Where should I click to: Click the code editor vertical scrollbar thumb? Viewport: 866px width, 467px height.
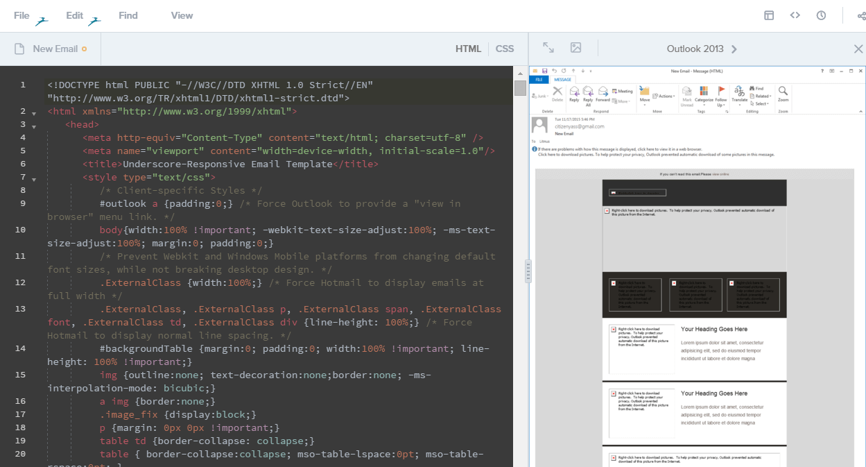point(519,87)
